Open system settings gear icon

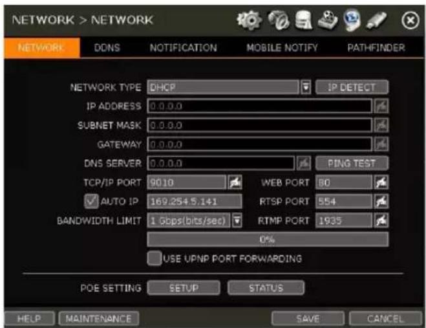(249, 20)
